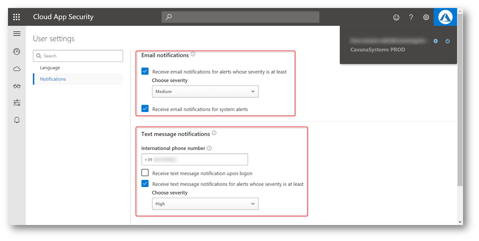Open the Medium severity dropdown
The width and height of the screenshot is (479, 241).
pyautogui.click(x=205, y=91)
